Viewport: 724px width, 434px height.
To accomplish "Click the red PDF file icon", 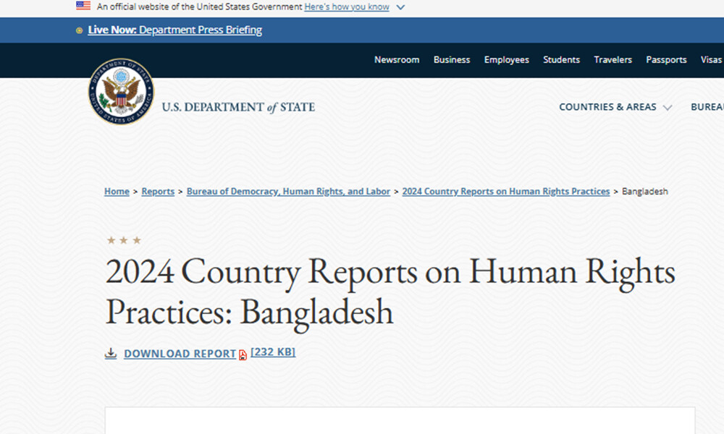I will [x=243, y=354].
